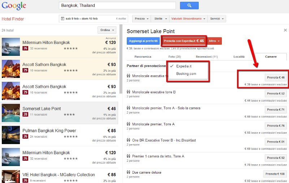Click sponsored Millennium Hilton Bangkok hotel thumbnail
Image resolution: width=289 pixels, height=183 pixels.
(x=11, y=47)
